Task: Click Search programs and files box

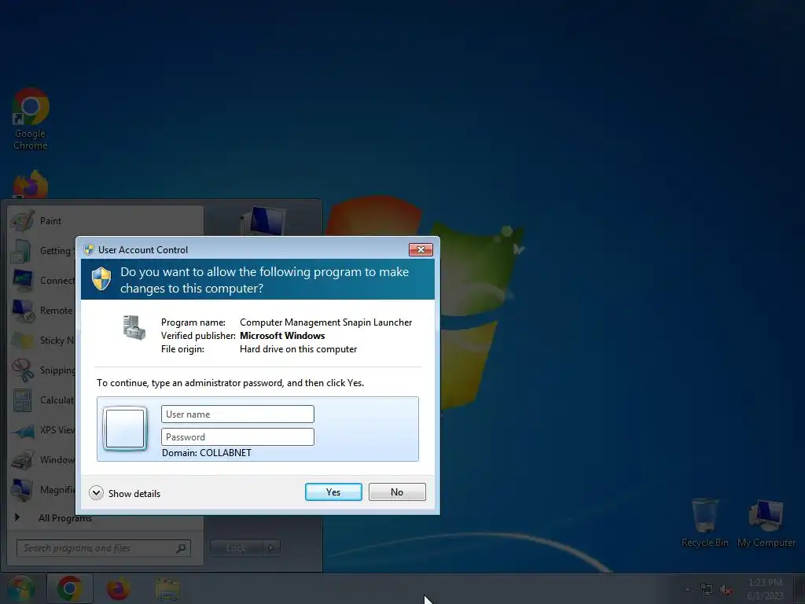Action: click(x=103, y=548)
